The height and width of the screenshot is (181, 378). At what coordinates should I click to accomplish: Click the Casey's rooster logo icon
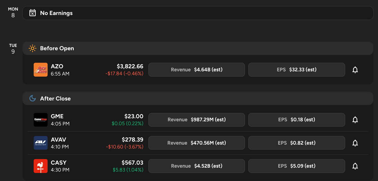pyautogui.click(x=41, y=166)
